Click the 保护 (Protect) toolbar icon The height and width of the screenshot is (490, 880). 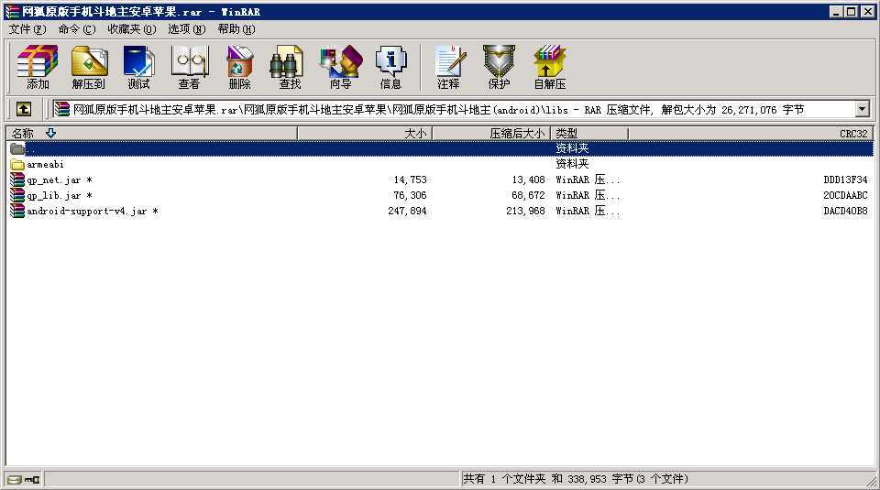coord(499,68)
